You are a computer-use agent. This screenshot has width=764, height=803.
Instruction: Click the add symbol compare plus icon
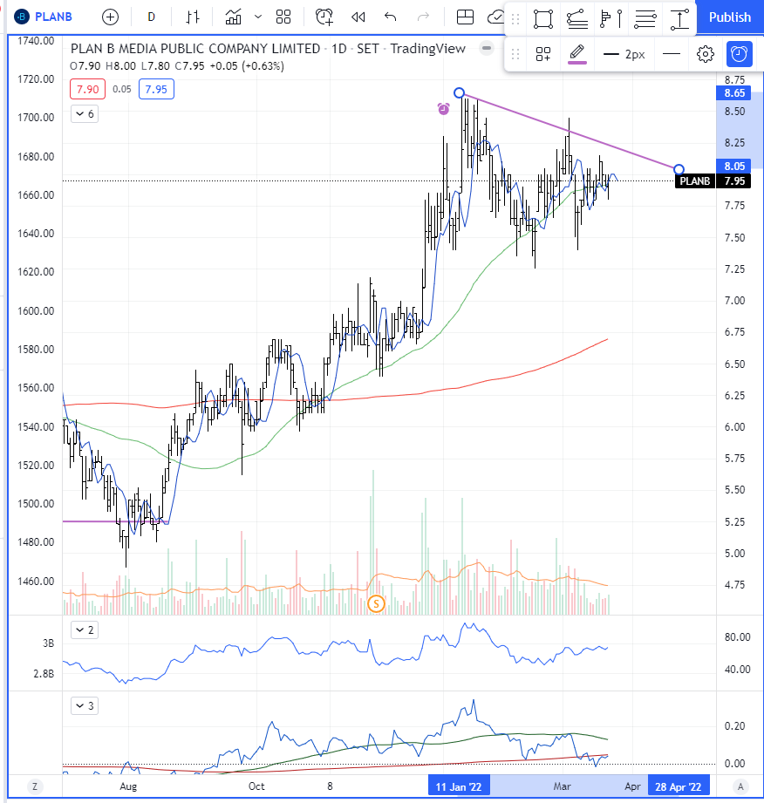coord(110,17)
